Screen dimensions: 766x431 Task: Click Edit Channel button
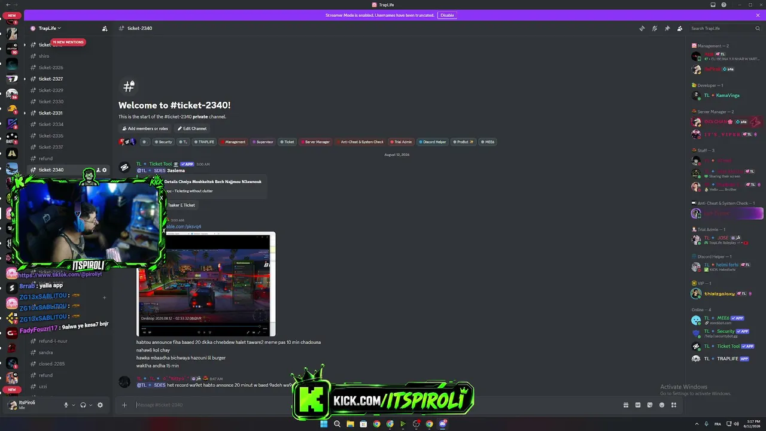192,129
